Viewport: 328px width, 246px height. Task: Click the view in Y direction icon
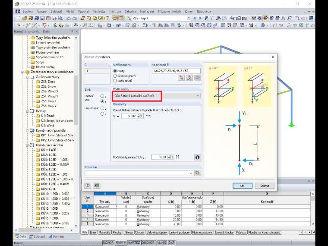229,25
